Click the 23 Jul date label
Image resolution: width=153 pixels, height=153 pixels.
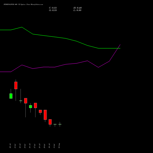[25, 146]
